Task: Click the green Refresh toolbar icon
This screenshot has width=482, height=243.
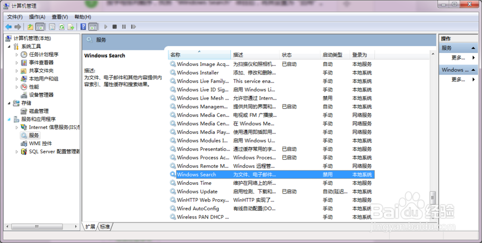Action: (x=62, y=27)
